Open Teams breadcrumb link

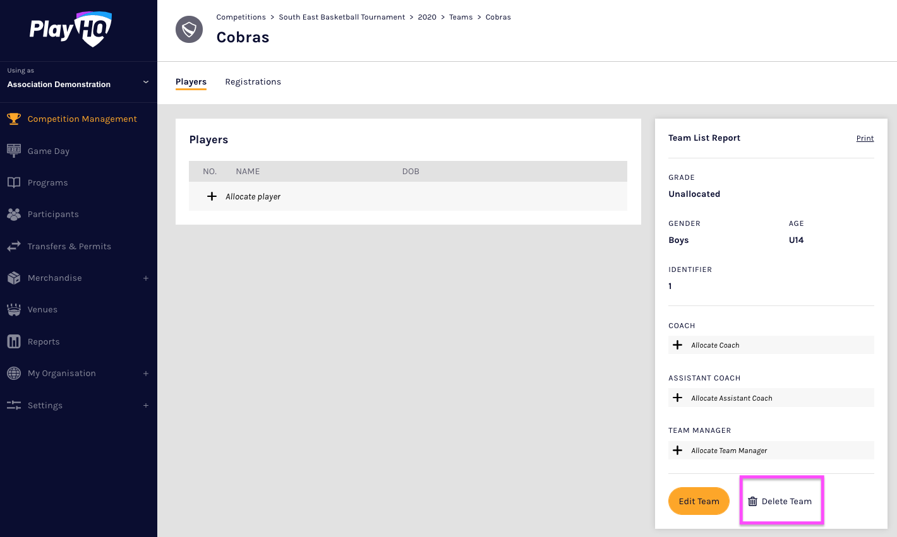point(461,17)
